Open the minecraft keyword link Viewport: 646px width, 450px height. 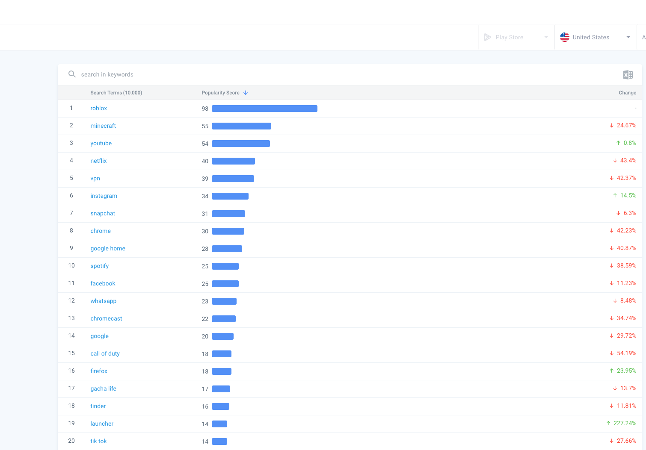[103, 126]
